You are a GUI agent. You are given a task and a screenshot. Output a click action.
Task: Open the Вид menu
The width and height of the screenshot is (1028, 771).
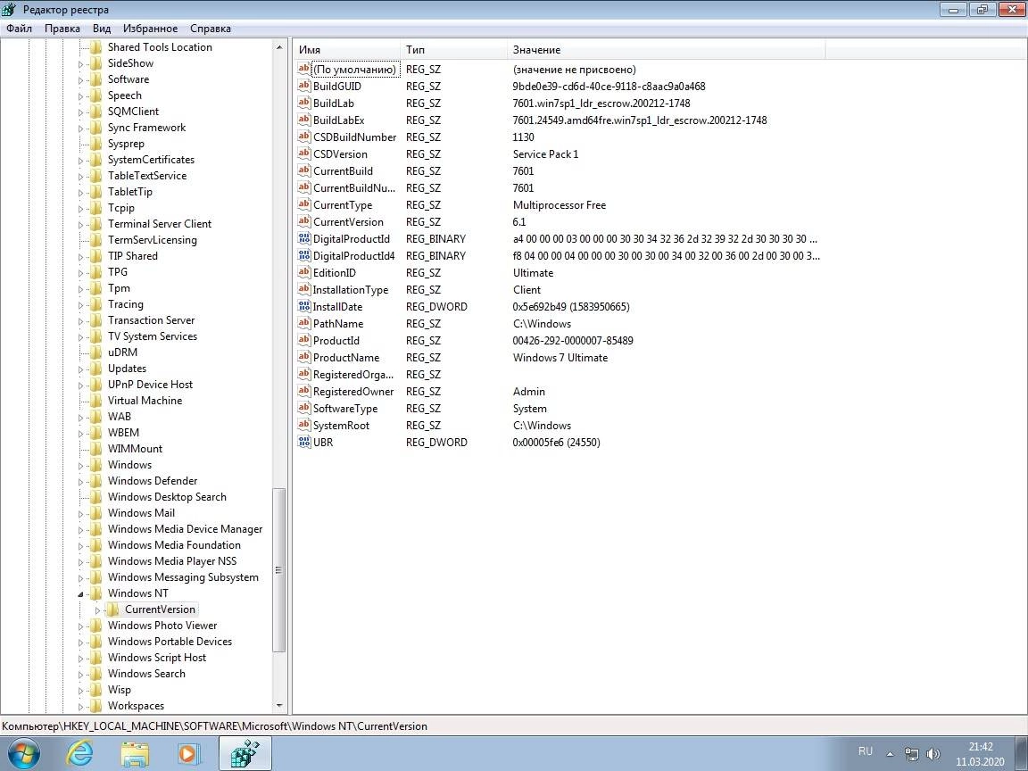tap(102, 29)
